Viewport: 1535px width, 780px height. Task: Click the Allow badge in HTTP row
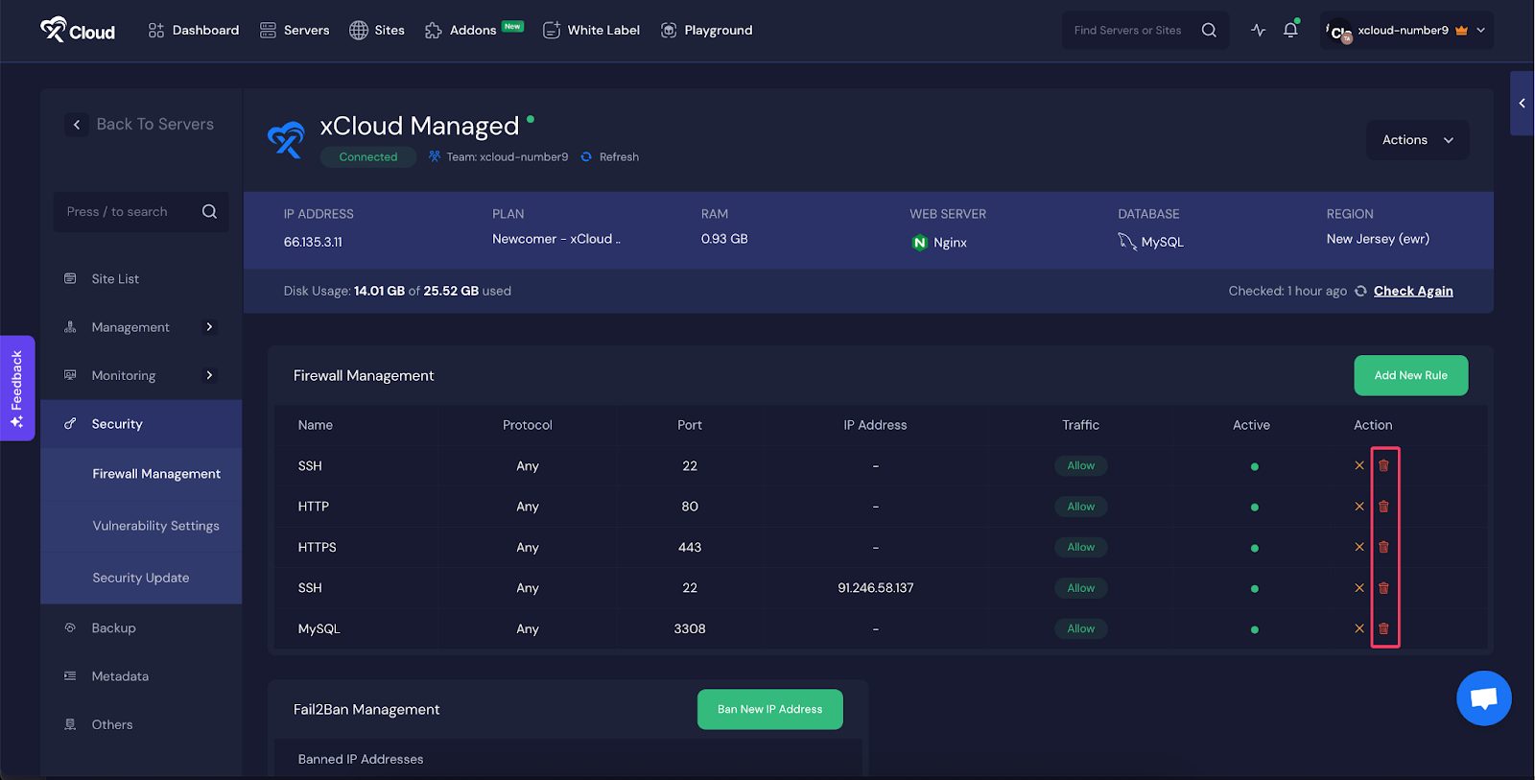(1080, 507)
